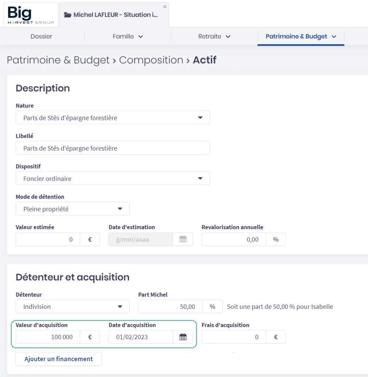
Task: Expand the Patrimoine & Budget menu
Action: coord(301,36)
